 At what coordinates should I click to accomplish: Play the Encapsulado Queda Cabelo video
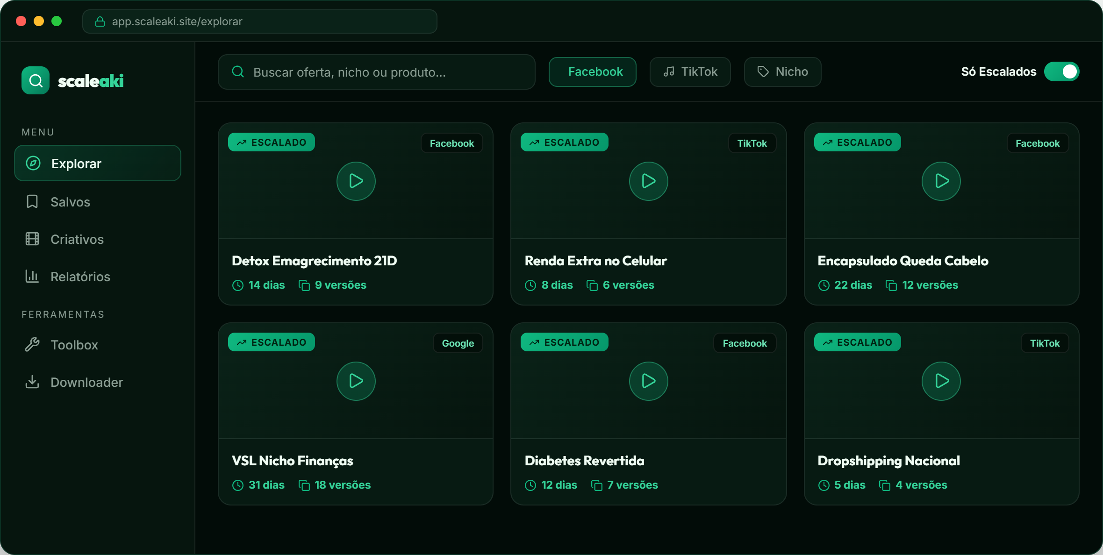(x=941, y=181)
